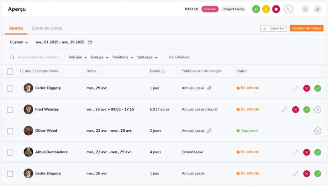Reject Albus Dumbledore's leave request
The width and height of the screenshot is (328, 186).
307,152
